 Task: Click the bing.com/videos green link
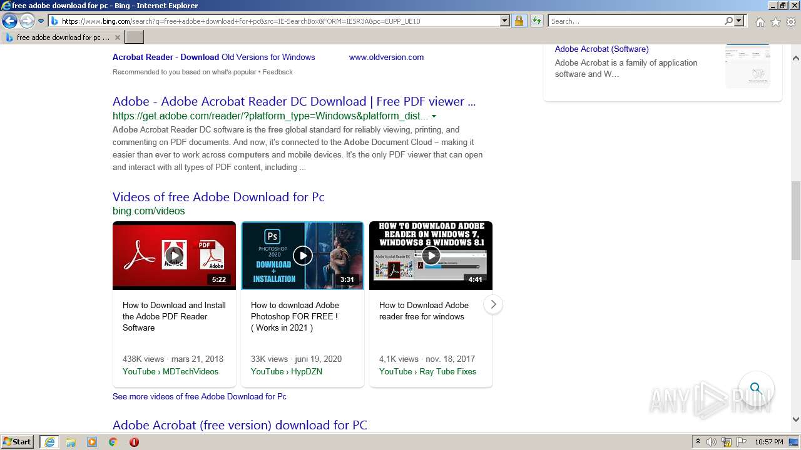click(x=149, y=211)
